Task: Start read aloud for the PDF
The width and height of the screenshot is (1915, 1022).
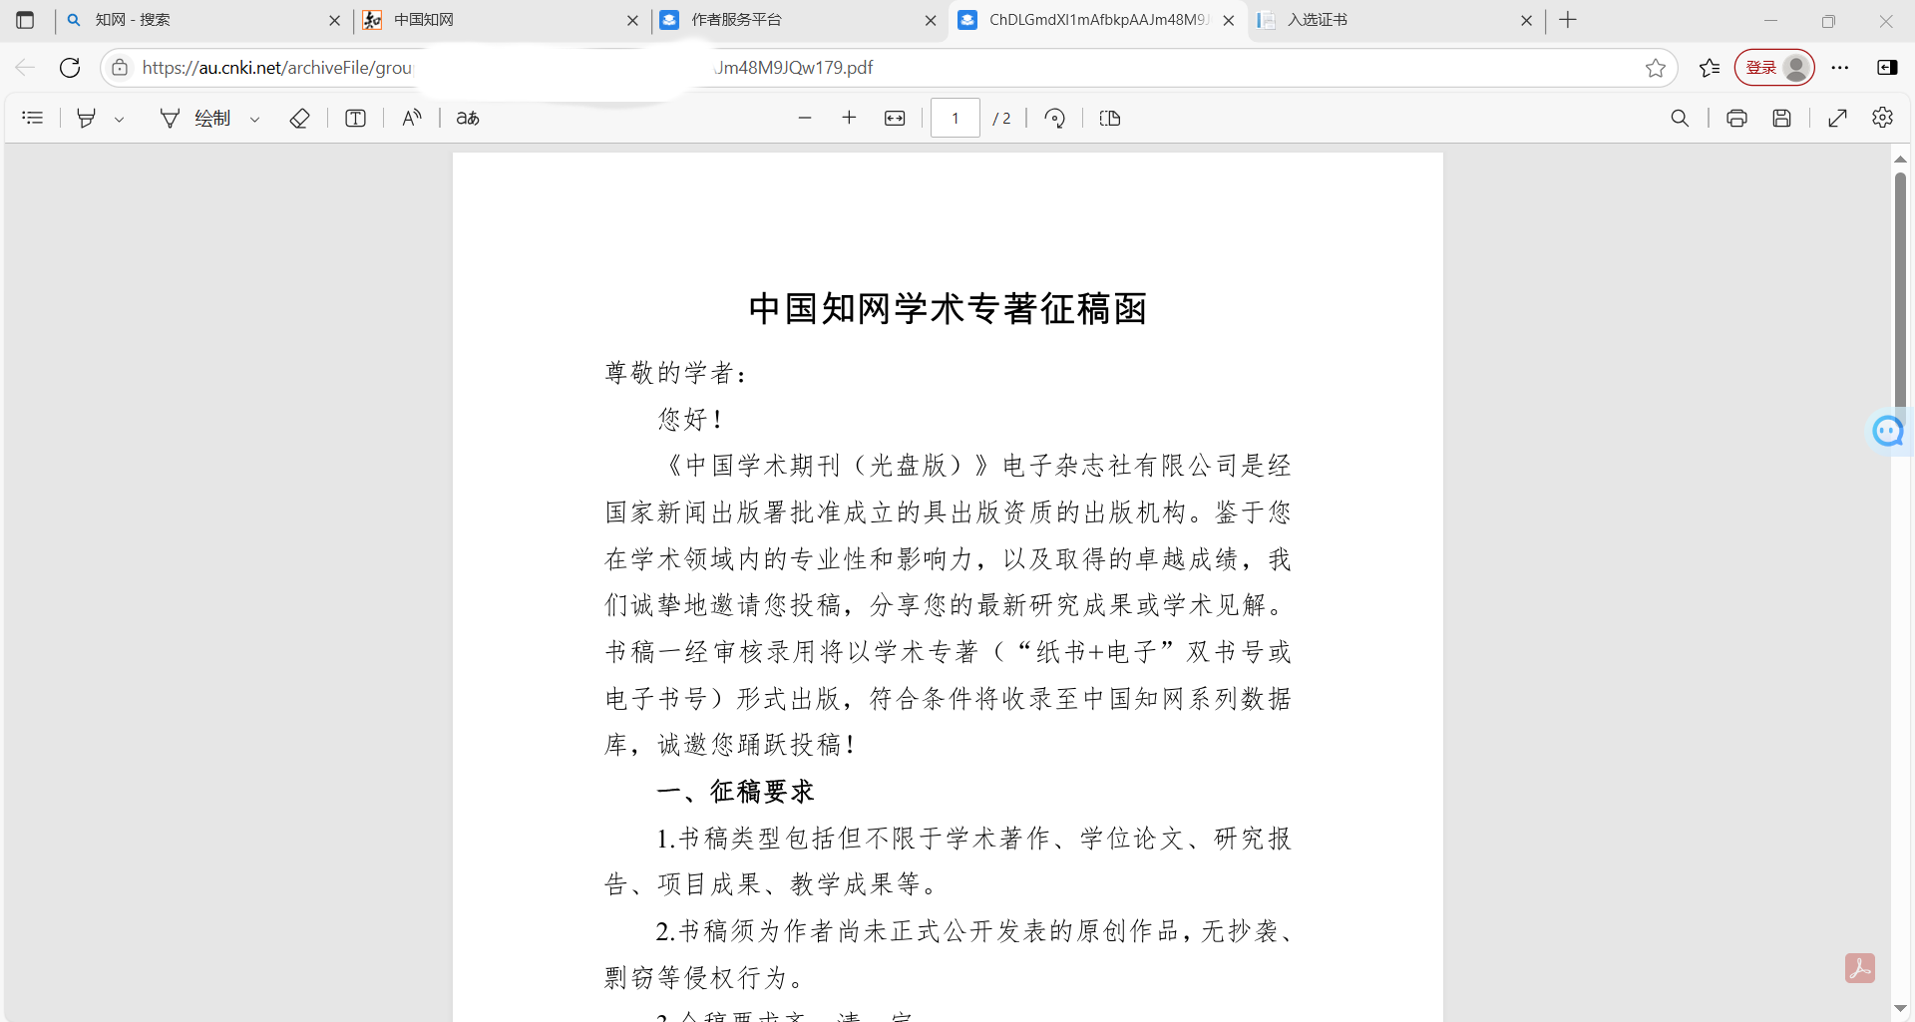Action: (411, 118)
